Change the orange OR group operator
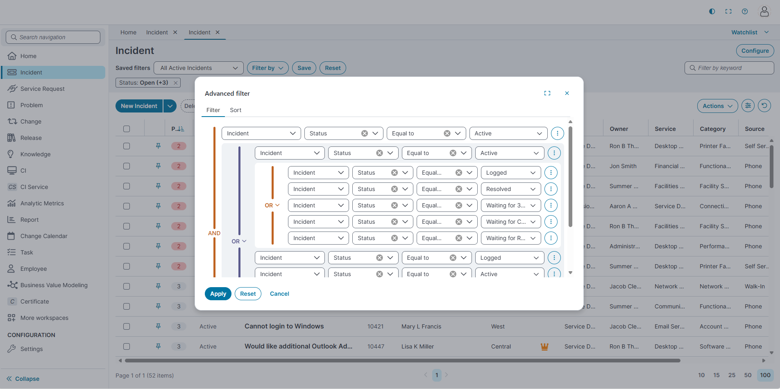Screen dimensions: 780x389 (x=272, y=205)
